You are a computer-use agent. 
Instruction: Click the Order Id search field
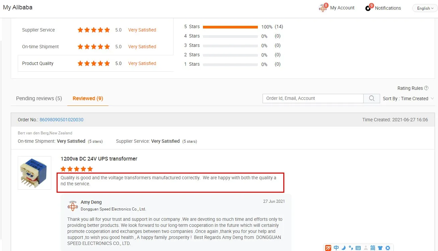point(313,99)
